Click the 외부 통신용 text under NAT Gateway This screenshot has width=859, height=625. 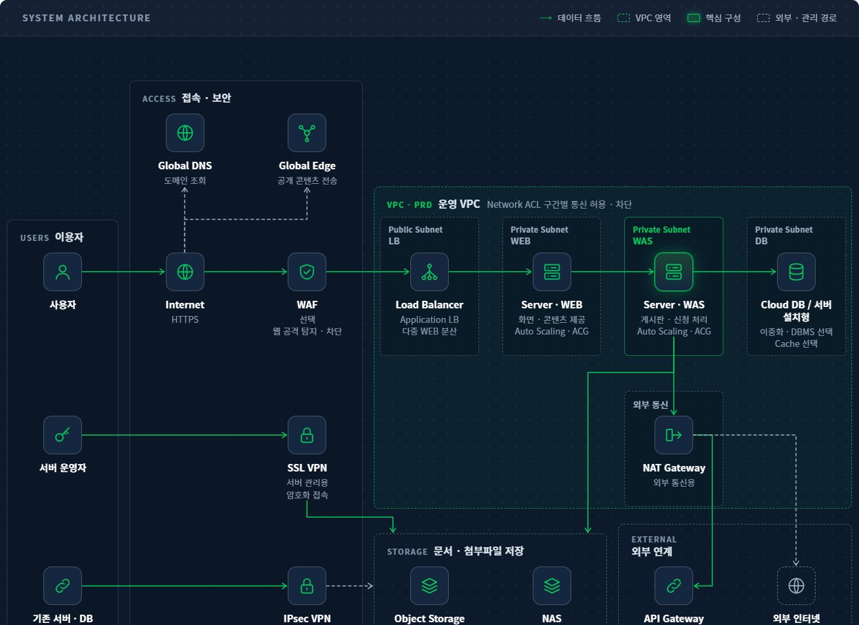click(674, 483)
